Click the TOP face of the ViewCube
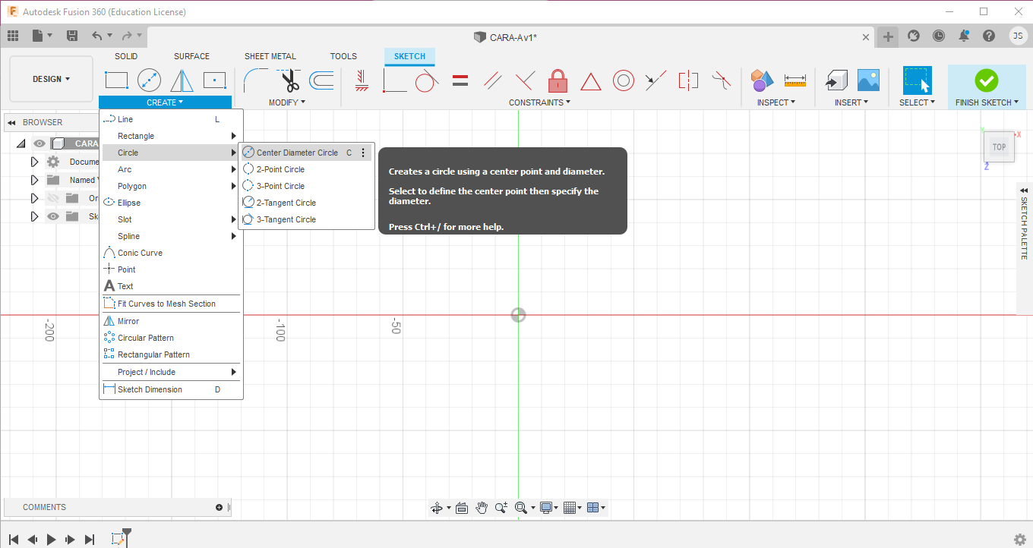Viewport: 1033px width, 548px height. coord(999,147)
